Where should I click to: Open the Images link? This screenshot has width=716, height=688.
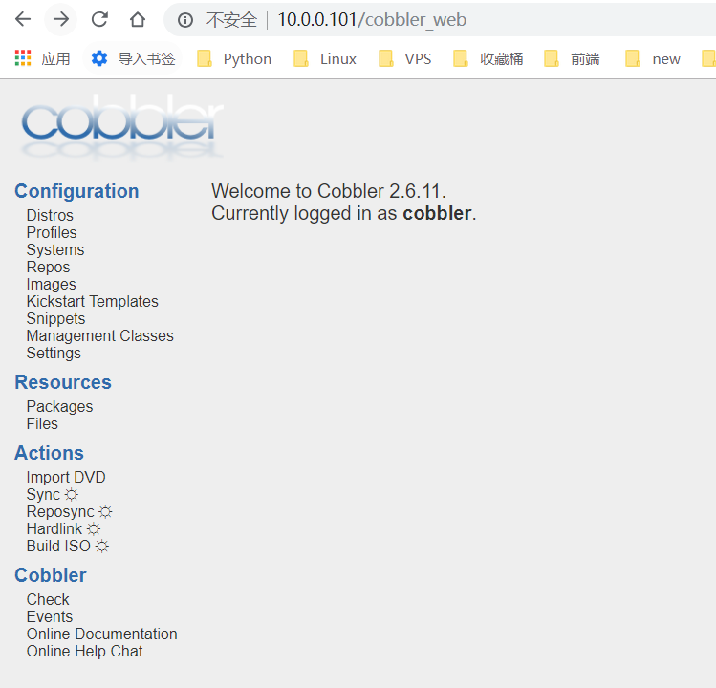click(52, 284)
